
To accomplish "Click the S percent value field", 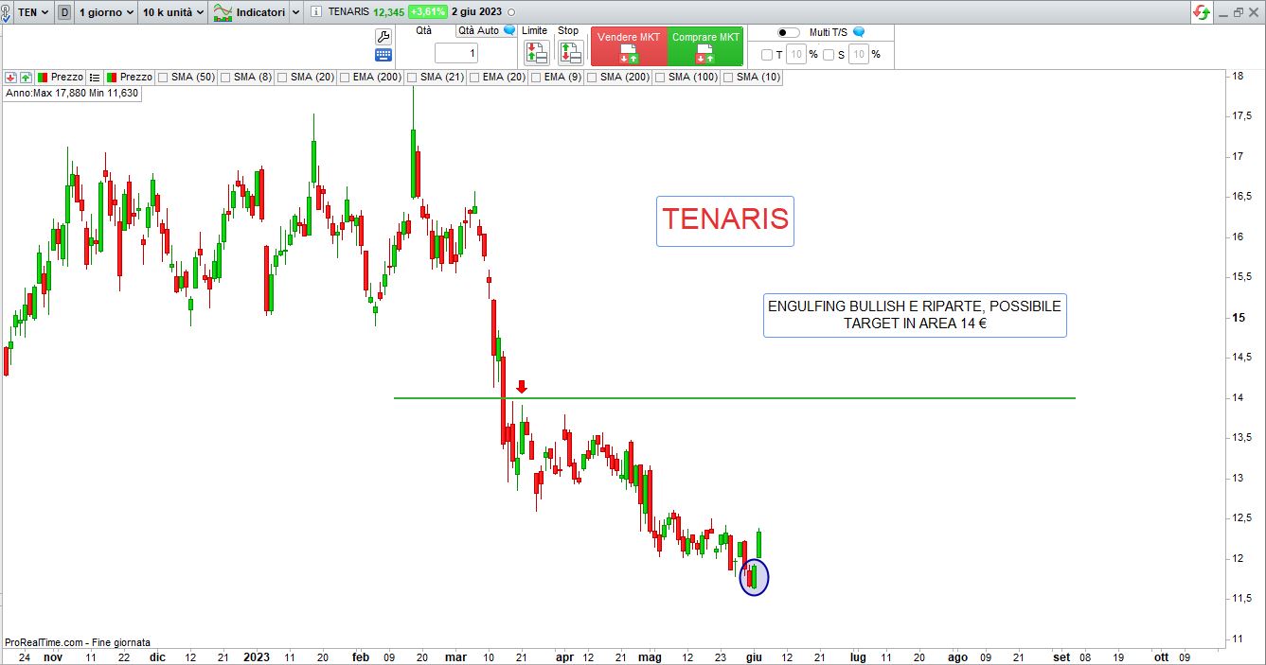I will (858, 55).
